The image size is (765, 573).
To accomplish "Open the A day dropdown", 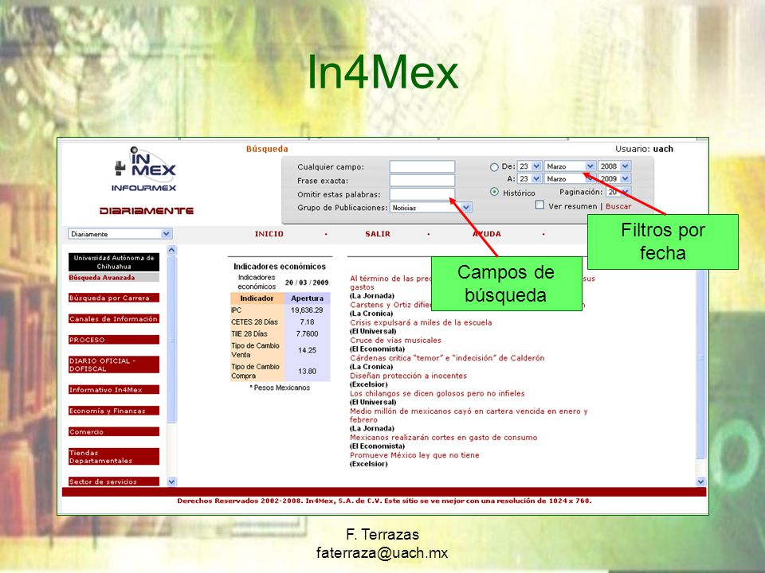I will [529, 179].
